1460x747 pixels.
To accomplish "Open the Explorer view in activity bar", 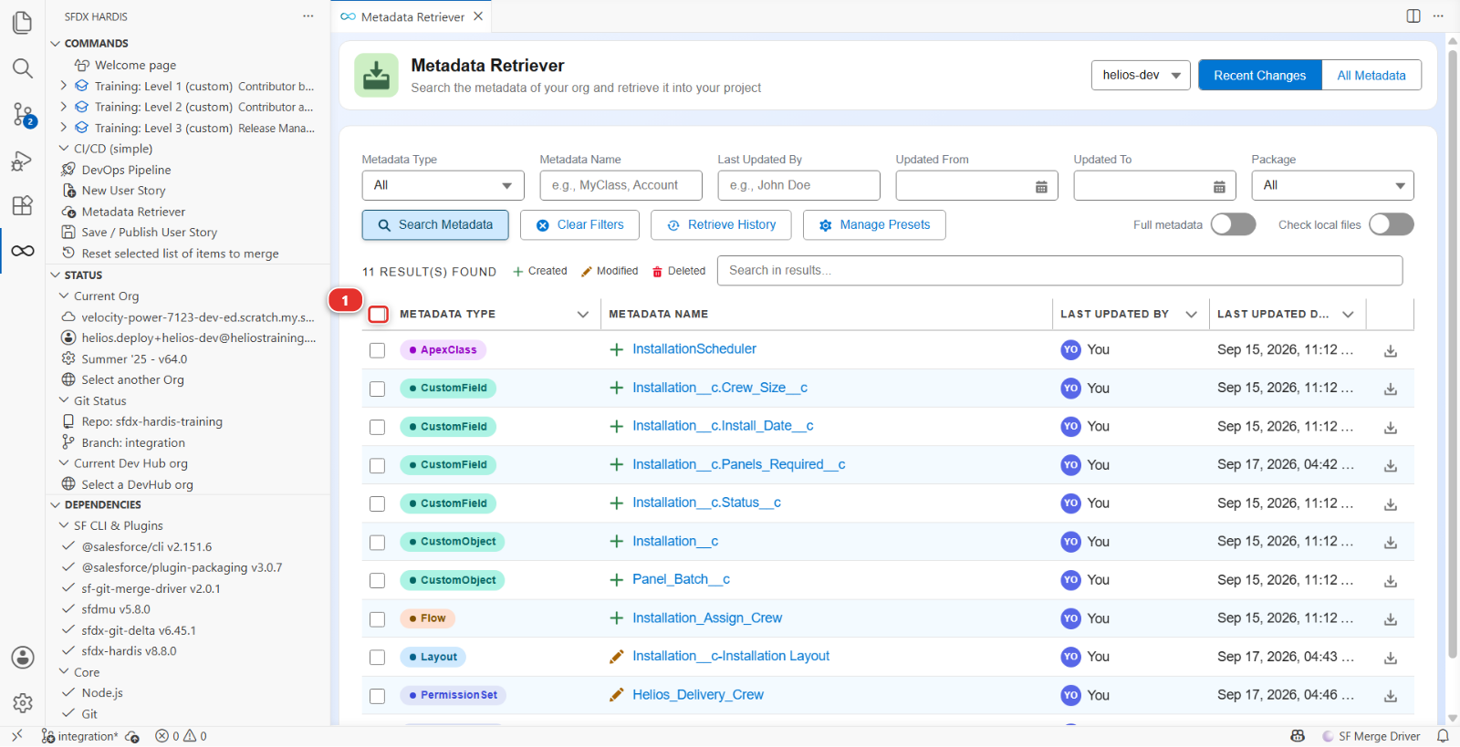I will tap(23, 22).
